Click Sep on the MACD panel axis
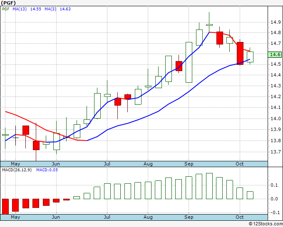This screenshot has height=227, width=283. pyautogui.click(x=189, y=217)
